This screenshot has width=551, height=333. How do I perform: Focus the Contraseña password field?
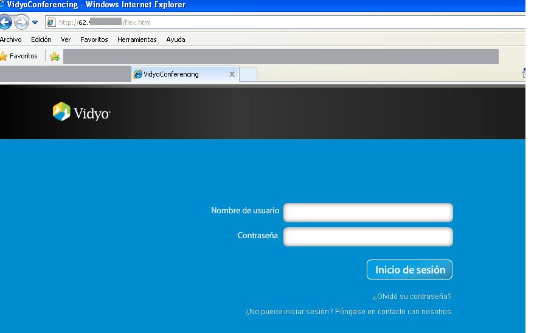click(x=368, y=236)
